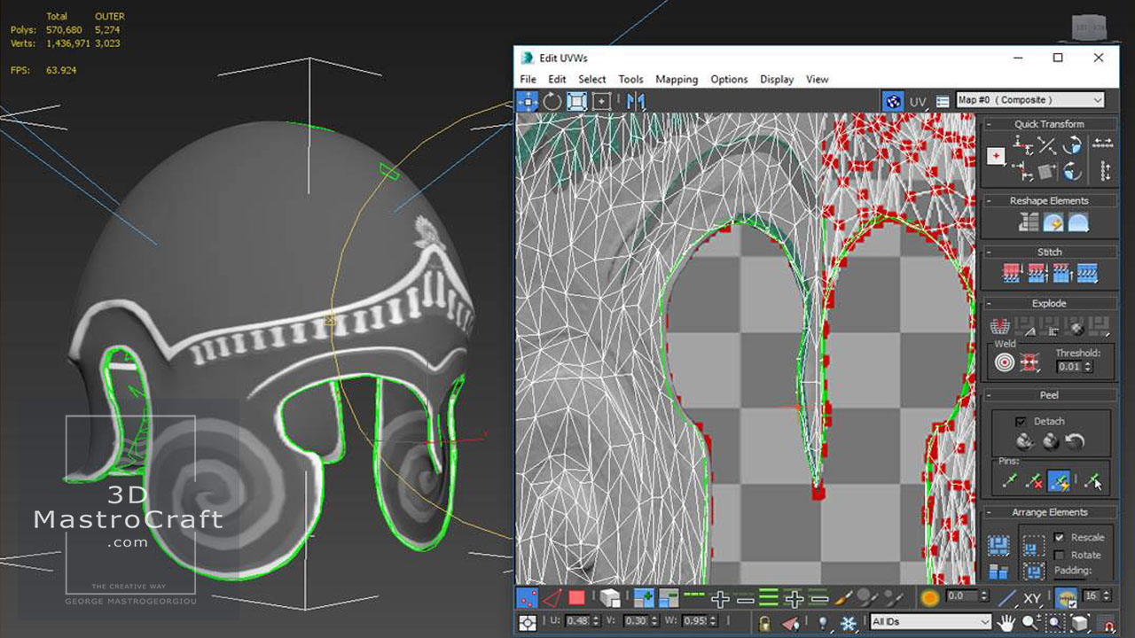The image size is (1135, 638).
Task: Open the All IDs material dropdown
Action: (x=930, y=622)
